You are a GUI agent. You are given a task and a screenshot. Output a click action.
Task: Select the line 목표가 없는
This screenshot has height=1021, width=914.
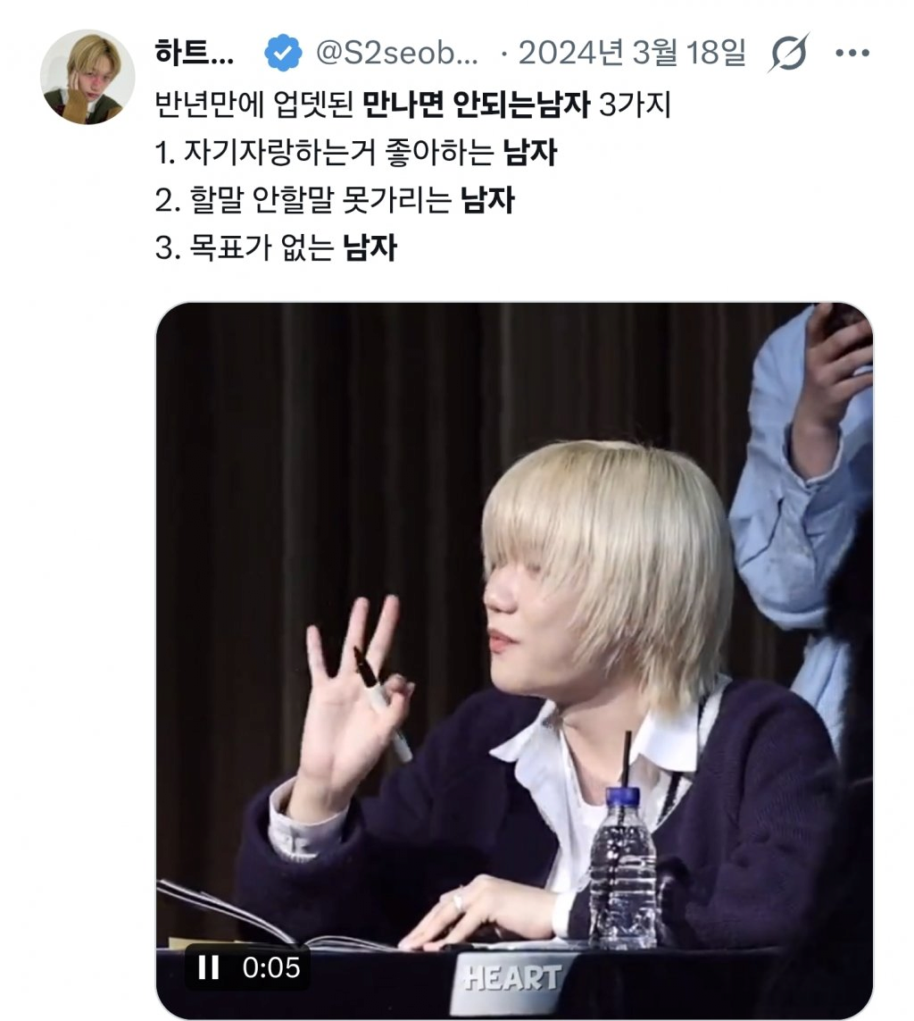pyautogui.click(x=262, y=247)
